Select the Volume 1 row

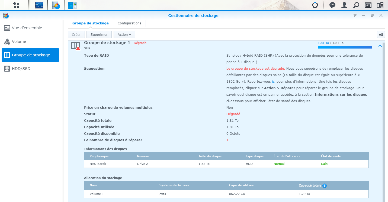click(226, 194)
